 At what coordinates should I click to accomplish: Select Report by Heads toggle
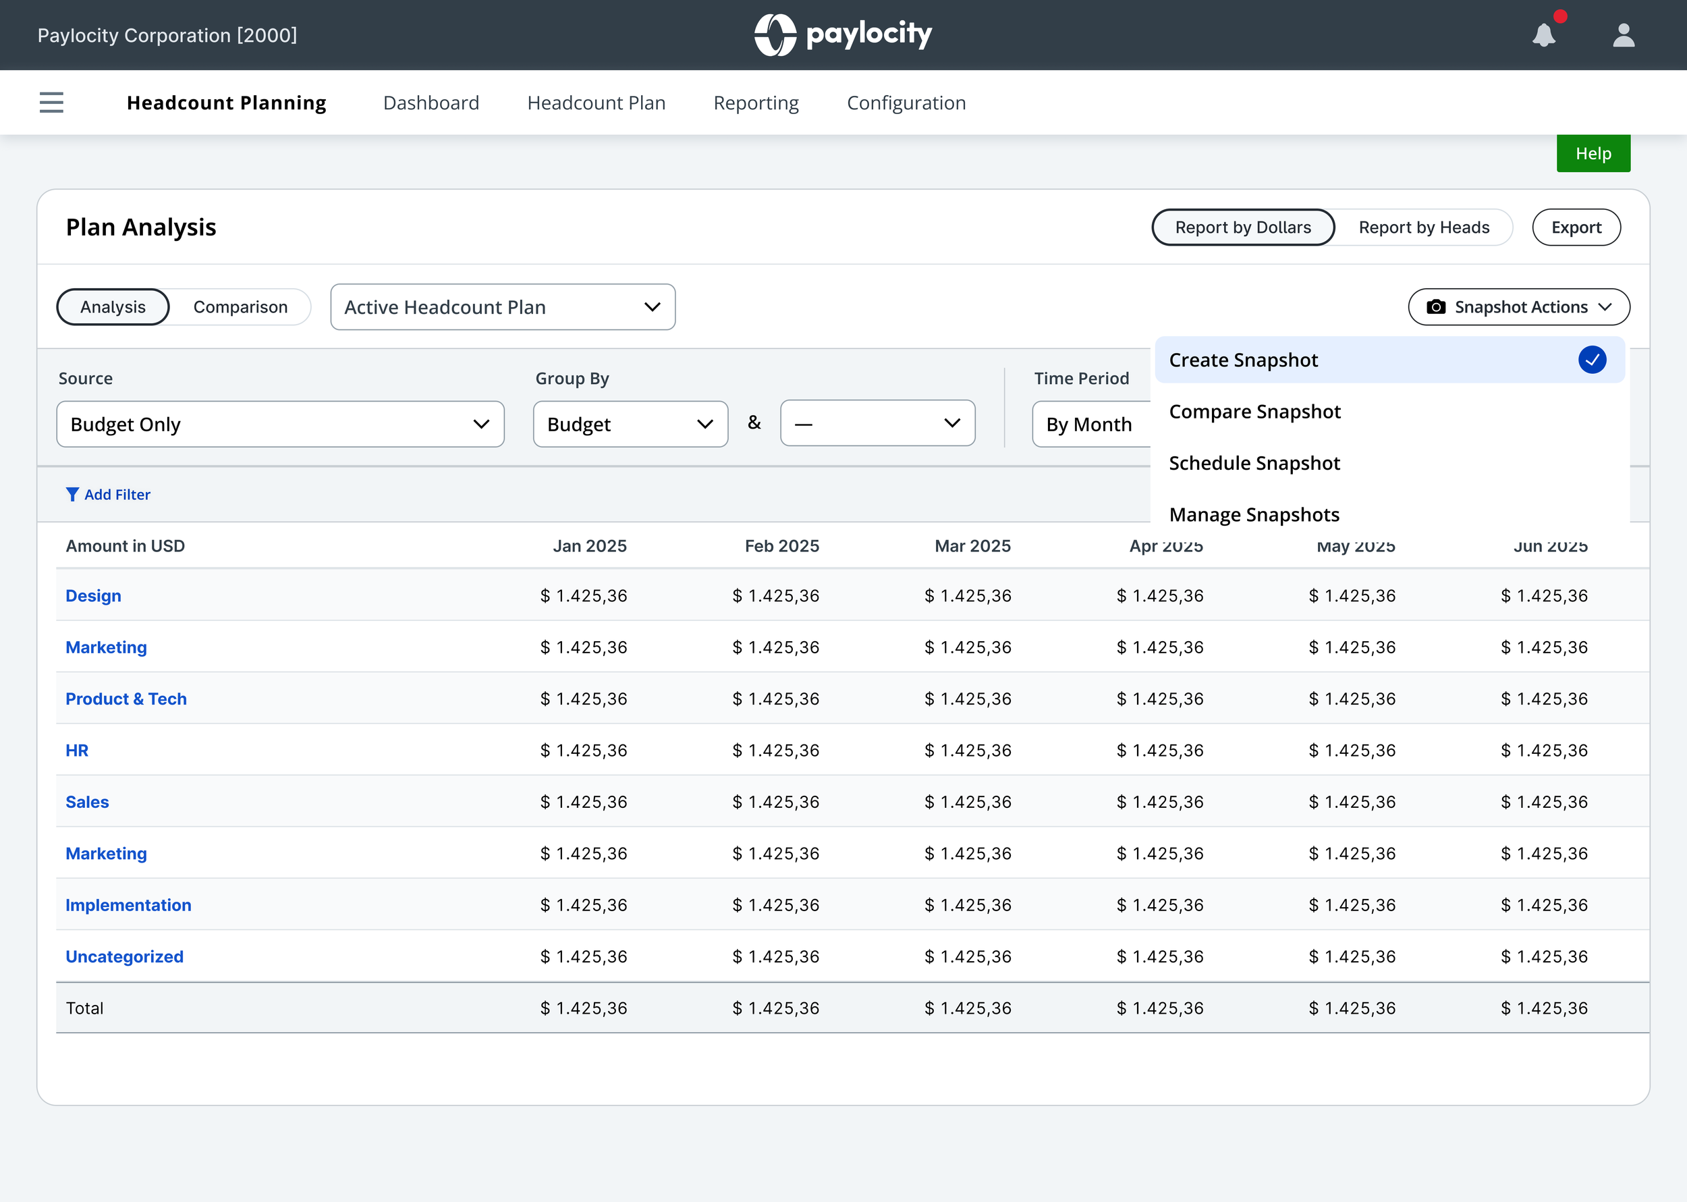pos(1424,227)
